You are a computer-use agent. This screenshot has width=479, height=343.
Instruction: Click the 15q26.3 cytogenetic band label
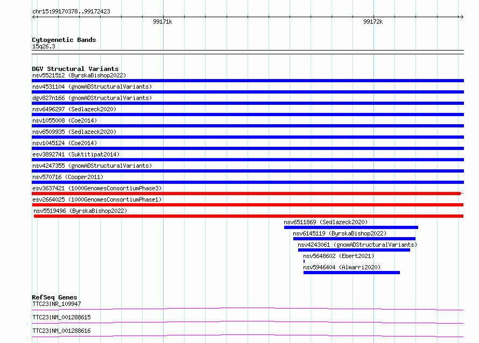(44, 46)
